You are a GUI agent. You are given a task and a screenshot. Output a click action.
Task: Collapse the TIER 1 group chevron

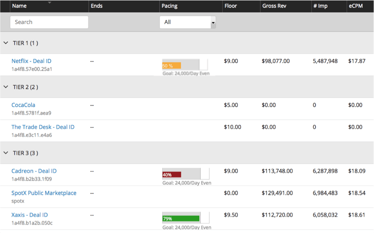point(6,43)
